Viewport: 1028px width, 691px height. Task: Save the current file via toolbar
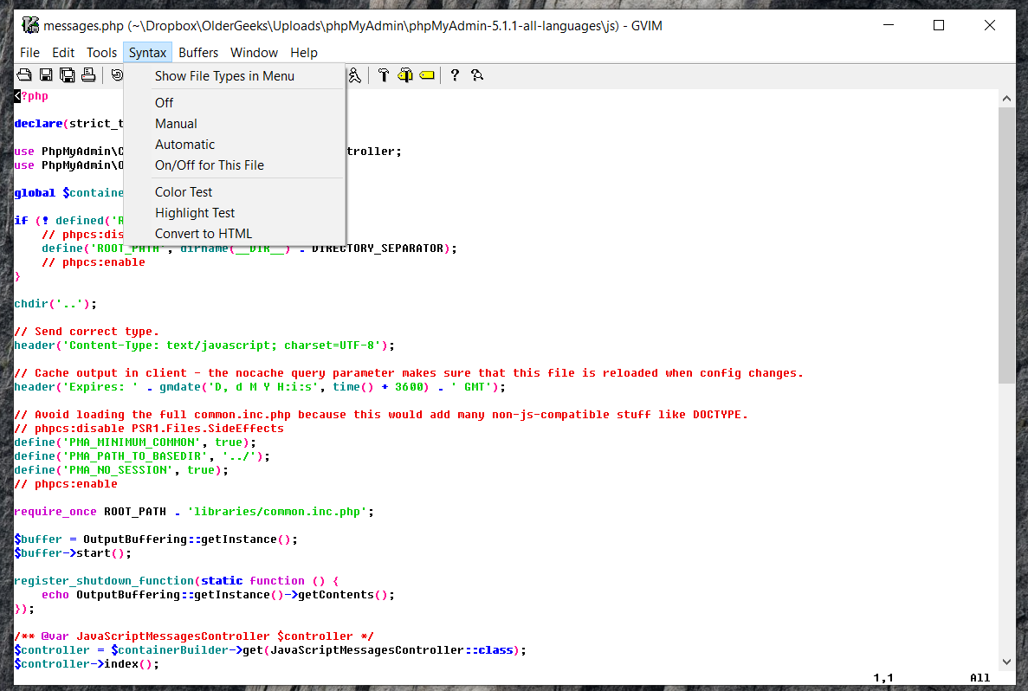coord(46,75)
